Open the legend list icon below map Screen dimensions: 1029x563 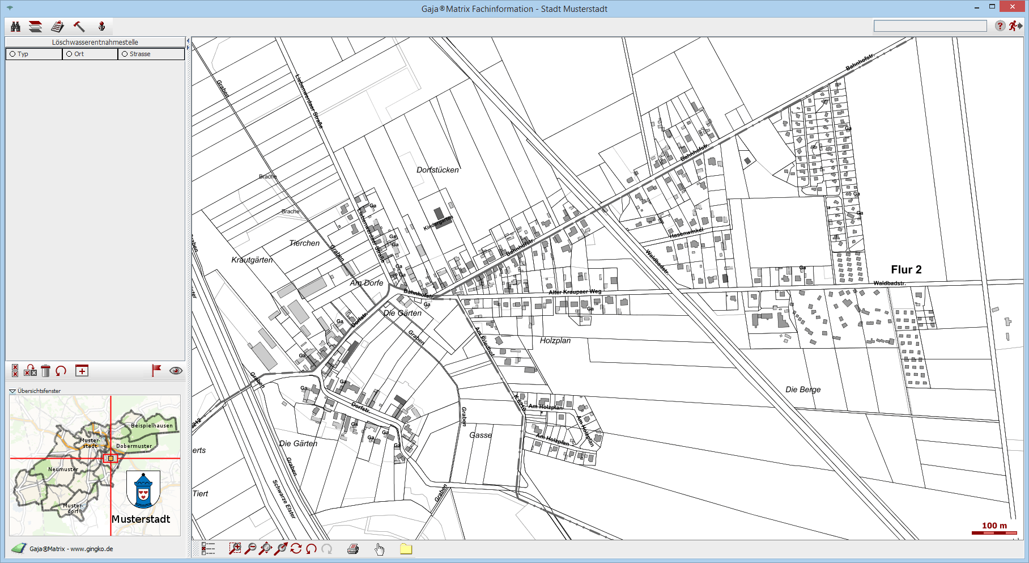click(208, 548)
